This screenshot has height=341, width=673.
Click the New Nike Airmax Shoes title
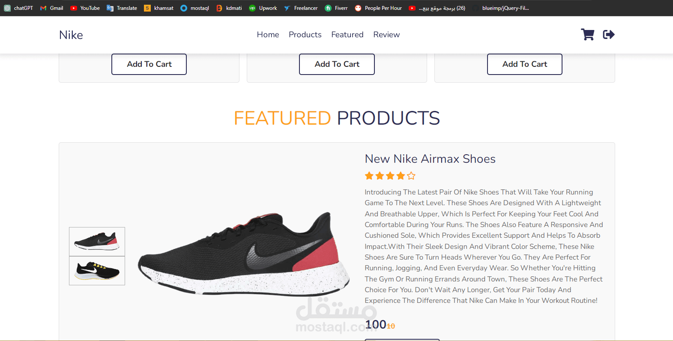[430, 159]
